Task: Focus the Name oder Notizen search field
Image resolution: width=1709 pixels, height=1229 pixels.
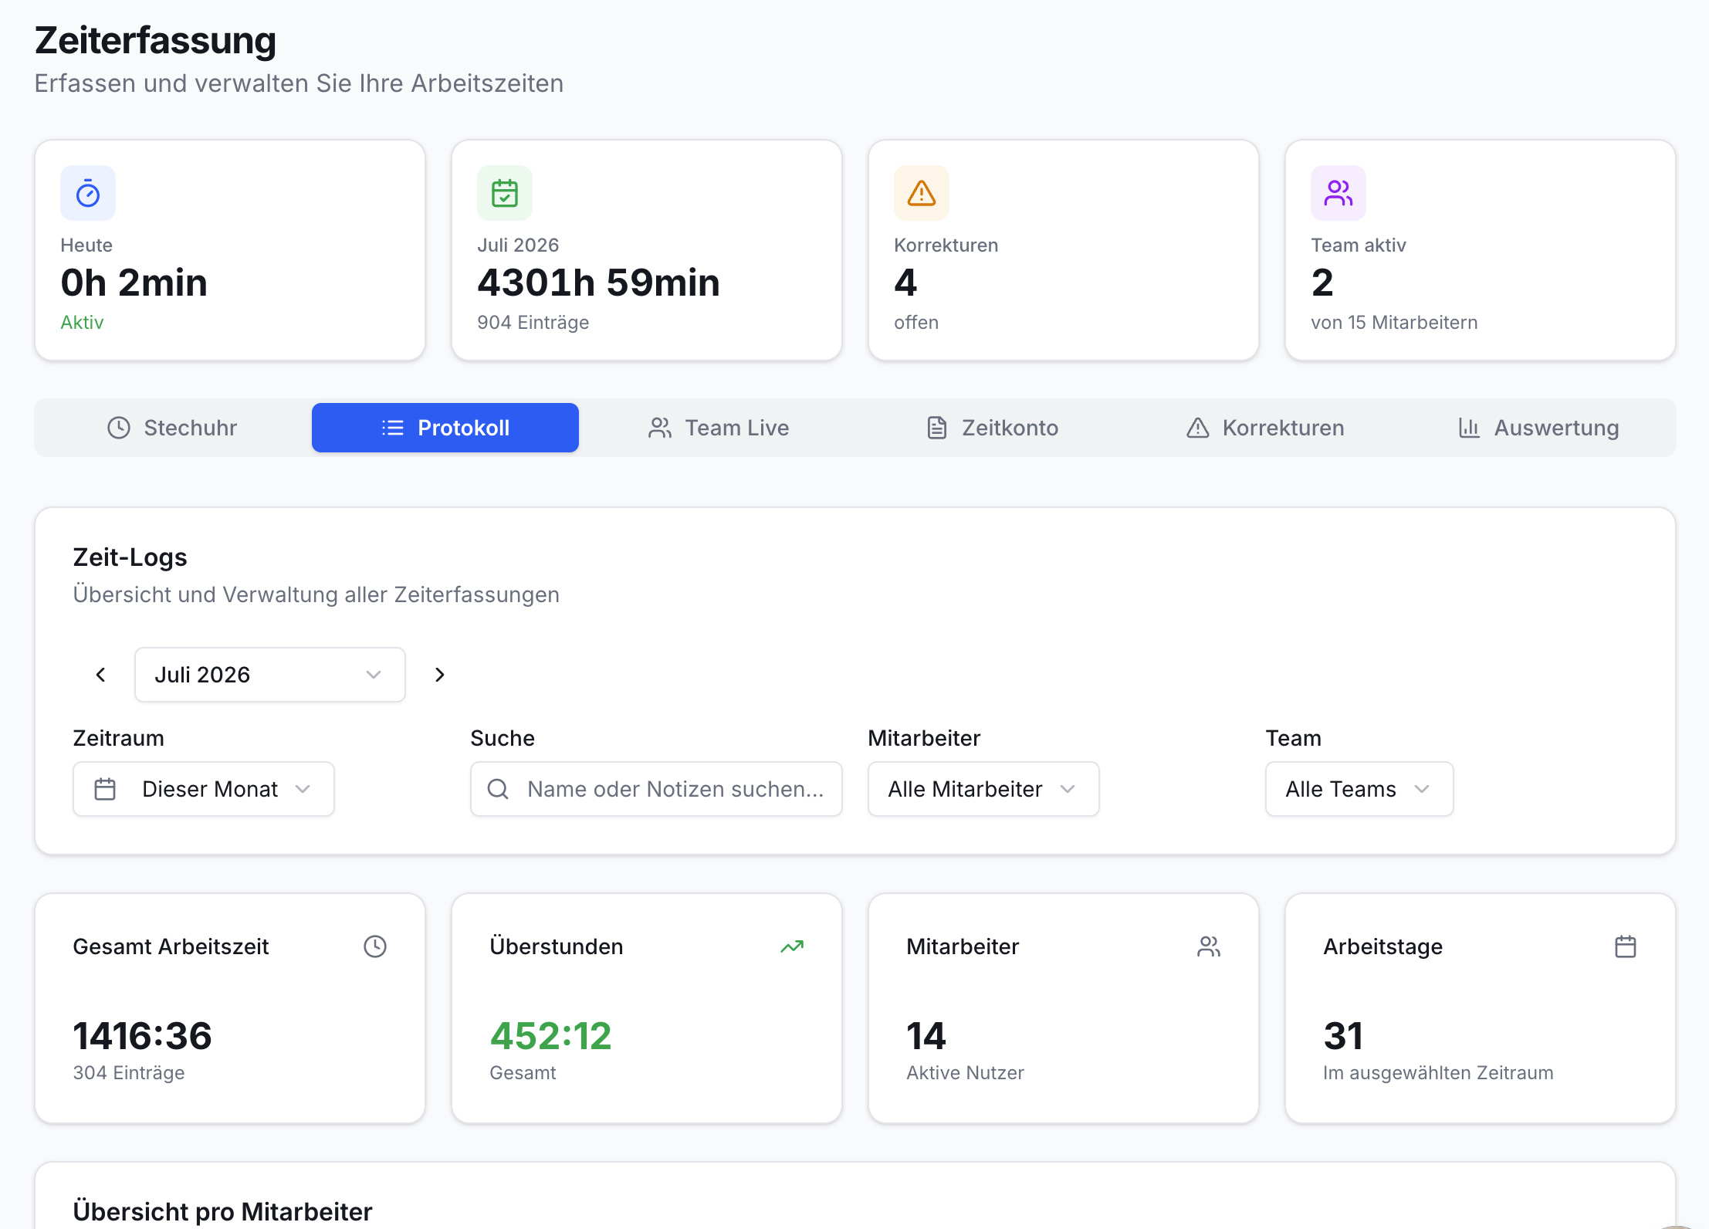Action: [656, 789]
